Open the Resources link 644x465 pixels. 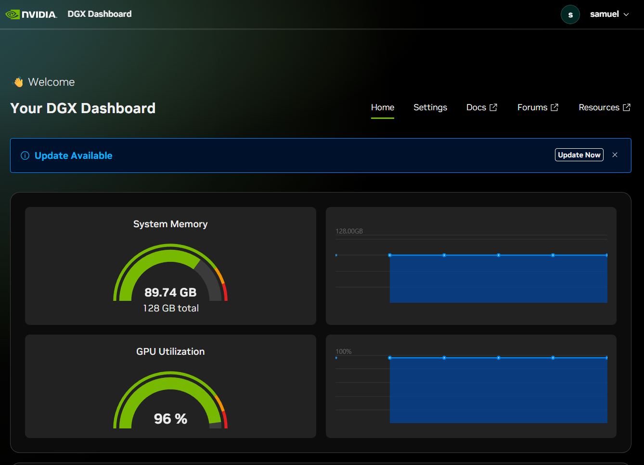pos(605,107)
